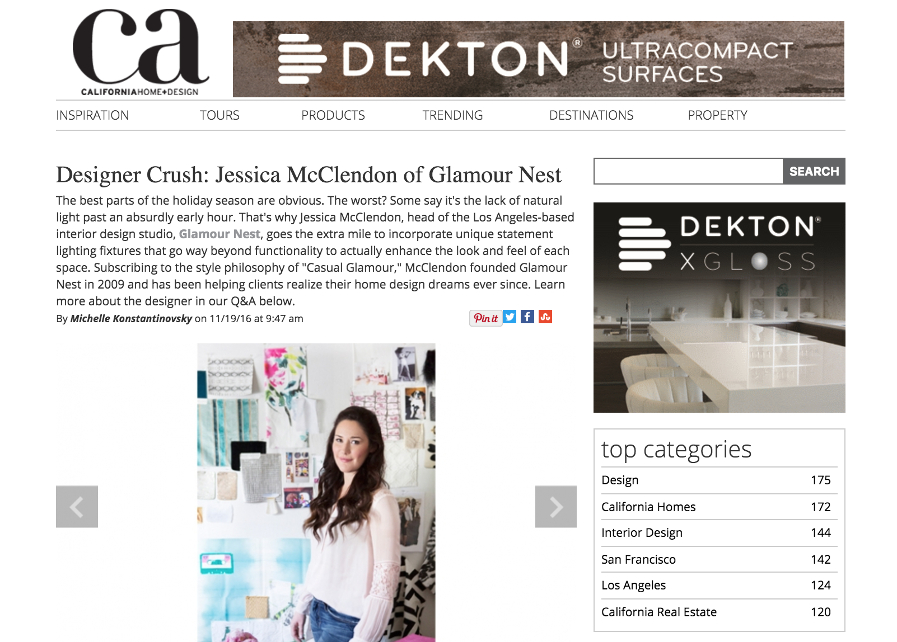Select Destinations in the navigation bar
Screen dimensions: 897x642
[x=591, y=115]
